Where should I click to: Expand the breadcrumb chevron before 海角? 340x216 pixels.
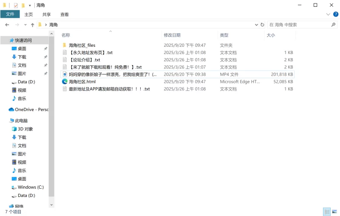46,25
